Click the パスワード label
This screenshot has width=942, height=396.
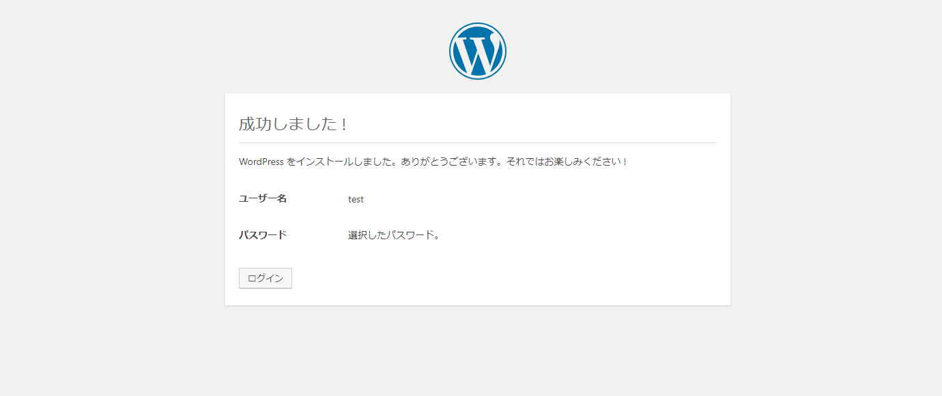tap(263, 234)
